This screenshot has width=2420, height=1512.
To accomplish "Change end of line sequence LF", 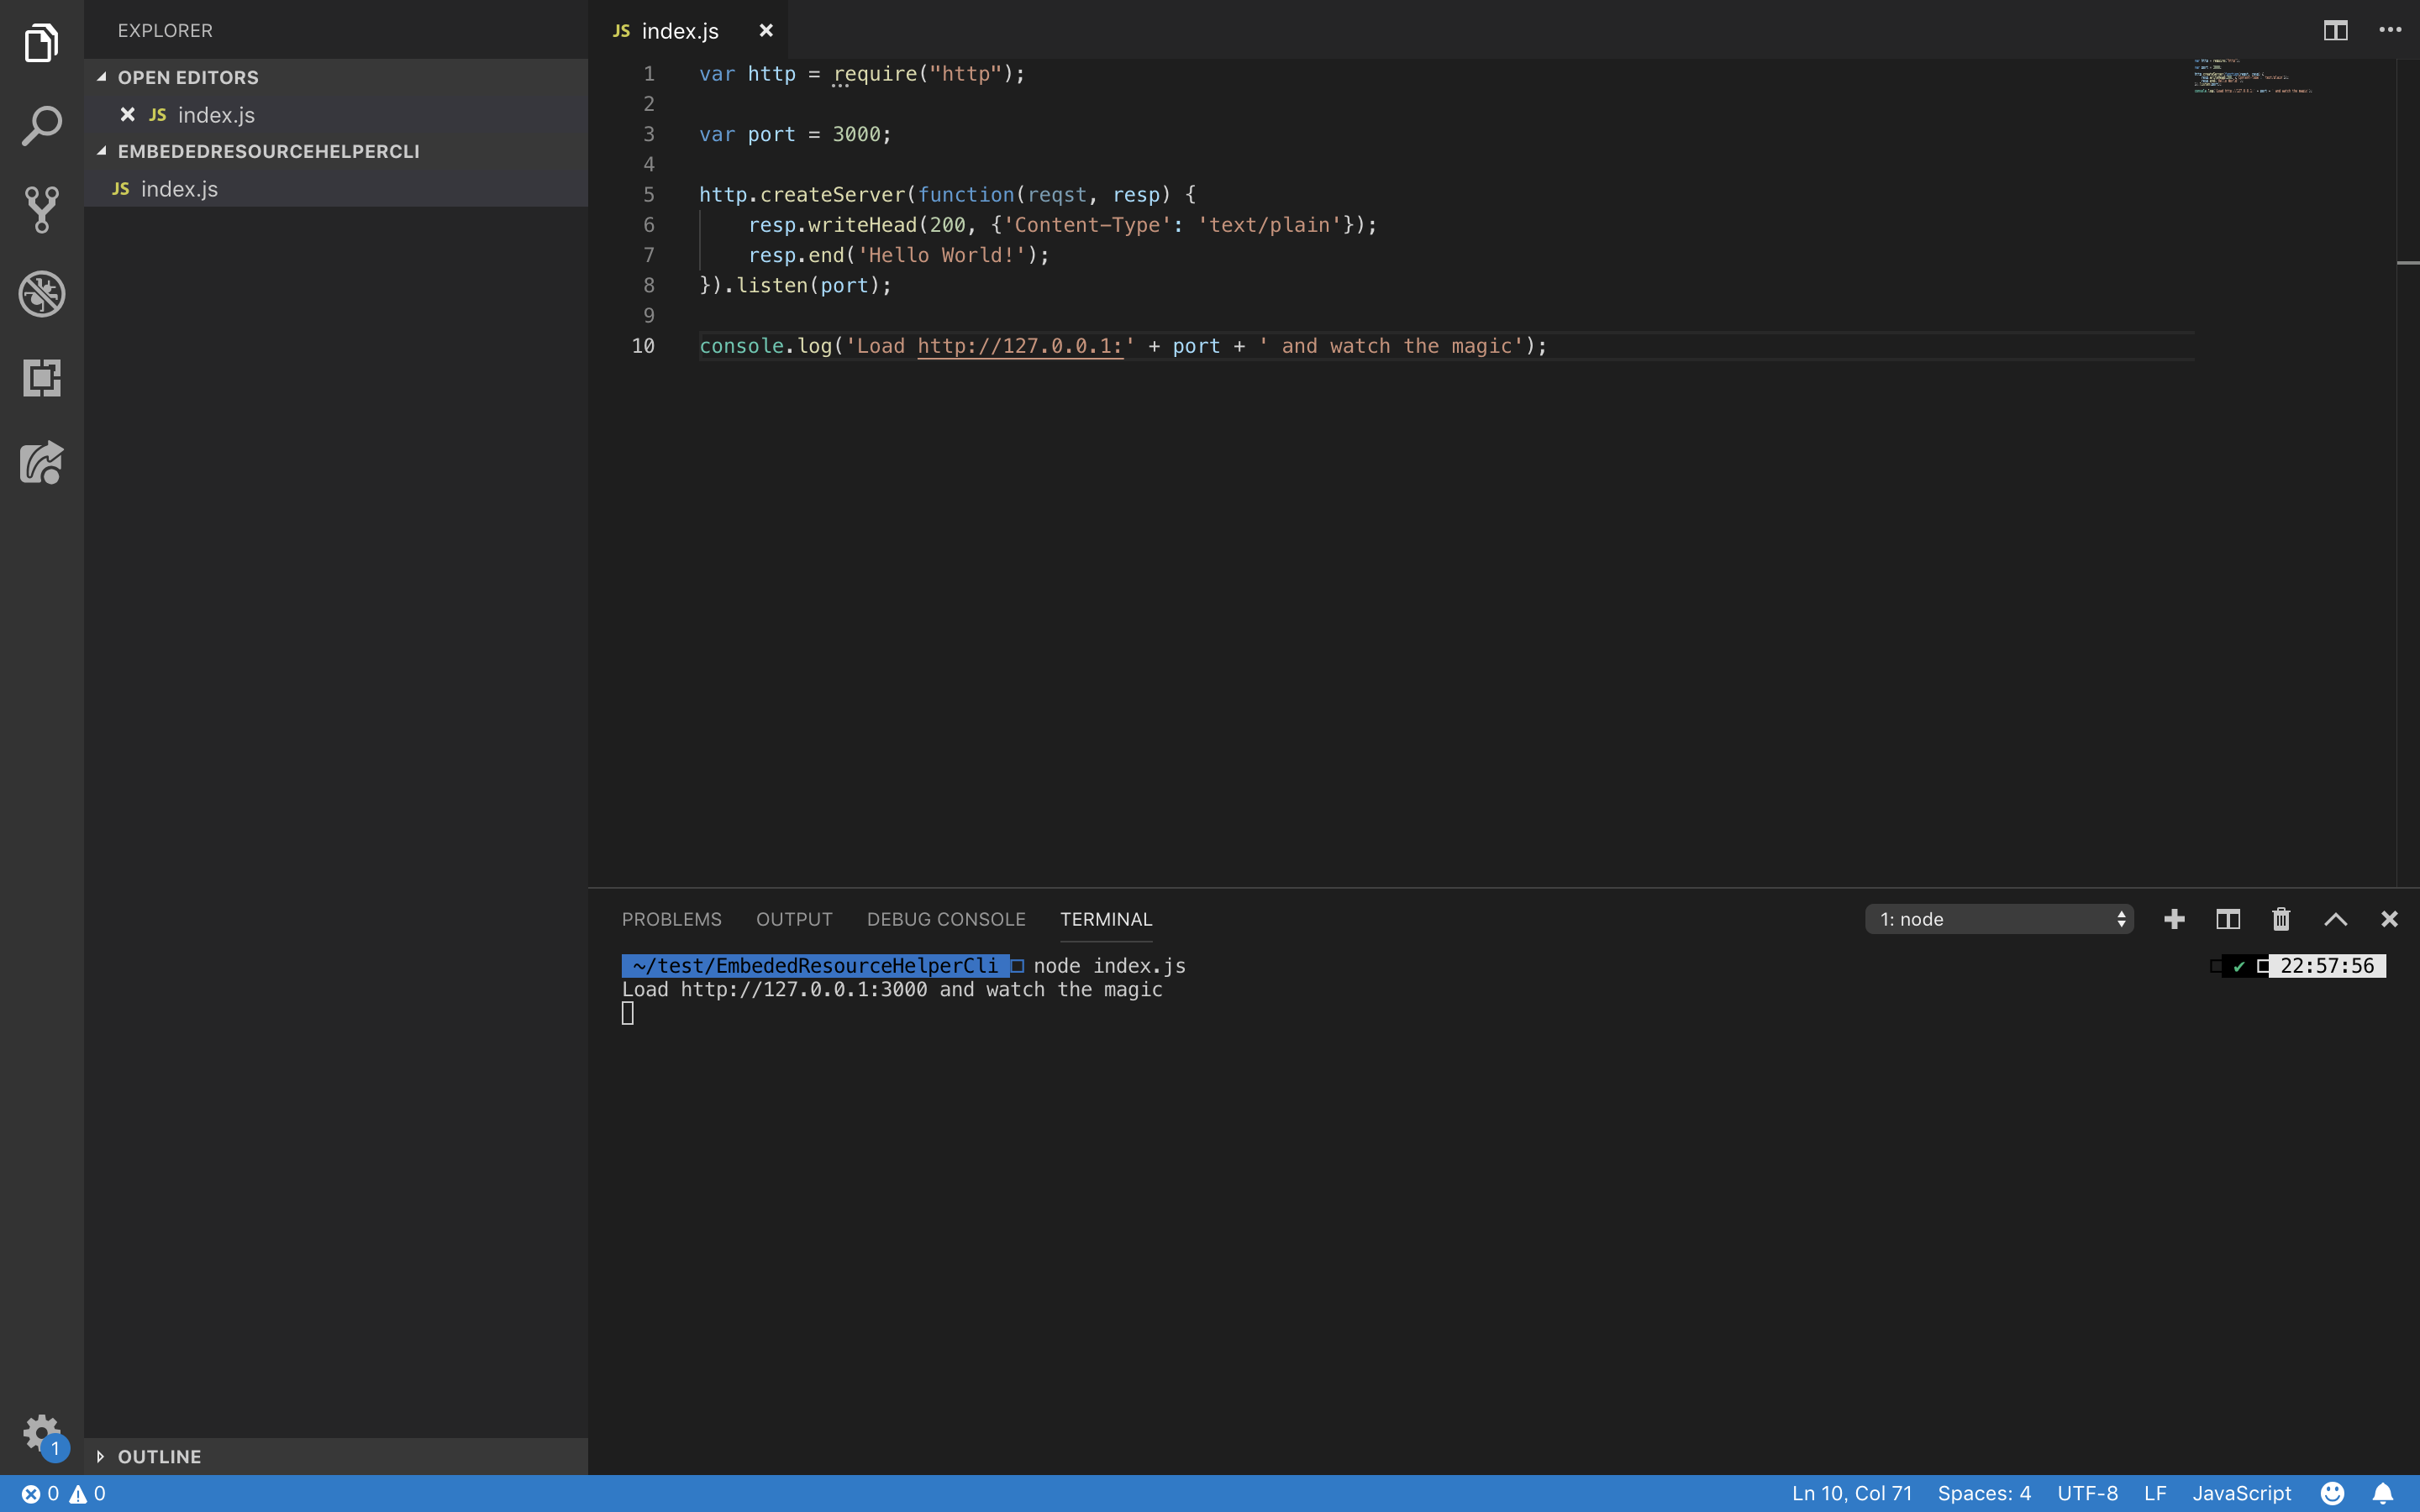I will 2155,1493.
